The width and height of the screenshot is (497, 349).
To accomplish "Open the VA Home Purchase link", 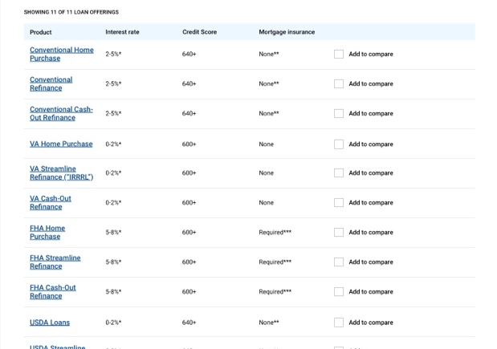I will (61, 144).
